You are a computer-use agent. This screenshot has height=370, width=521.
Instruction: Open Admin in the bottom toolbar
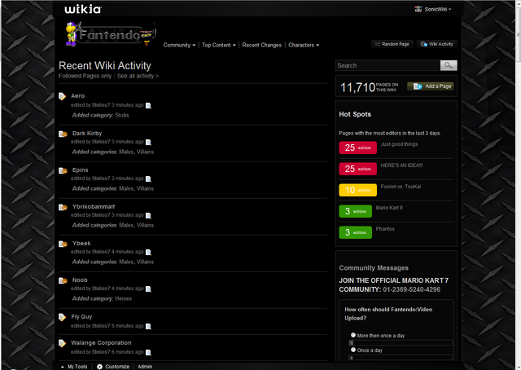point(145,367)
